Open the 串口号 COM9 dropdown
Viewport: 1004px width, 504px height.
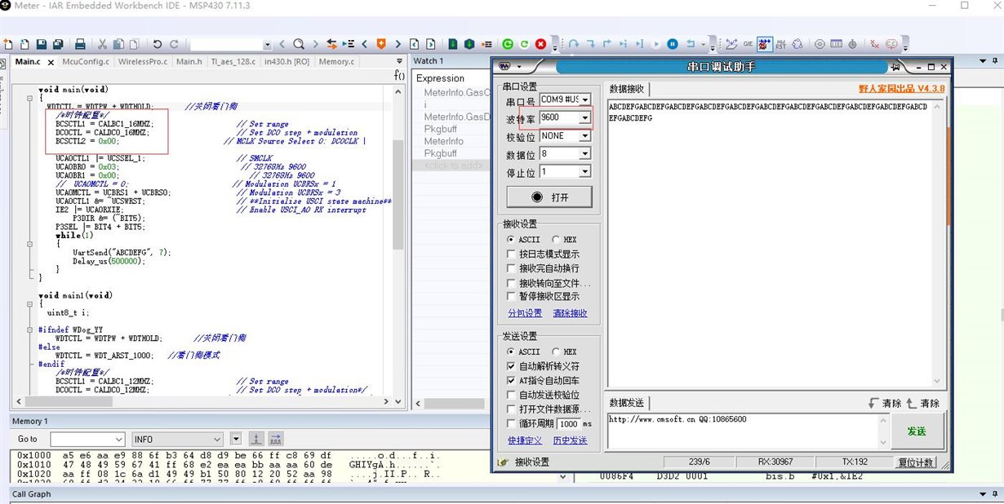tap(585, 99)
